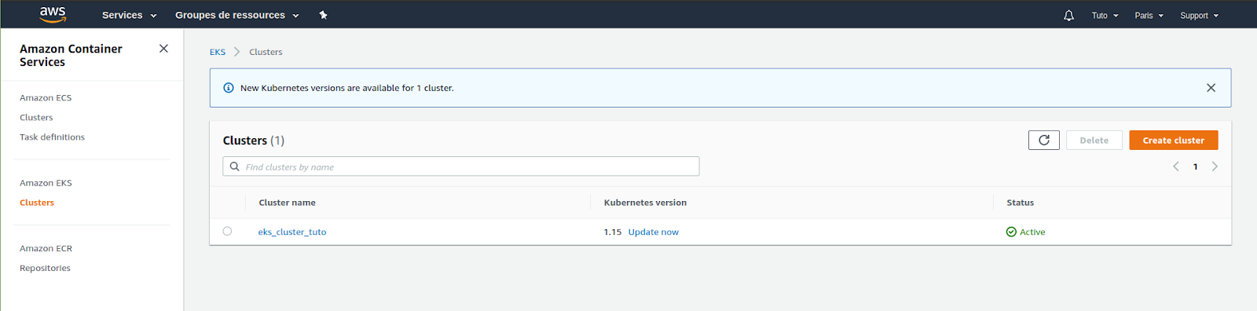Go to previous page of clusters
1257x311 pixels.
[x=1176, y=166]
